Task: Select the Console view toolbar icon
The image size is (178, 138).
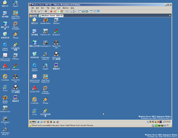Action: coord(98,11)
